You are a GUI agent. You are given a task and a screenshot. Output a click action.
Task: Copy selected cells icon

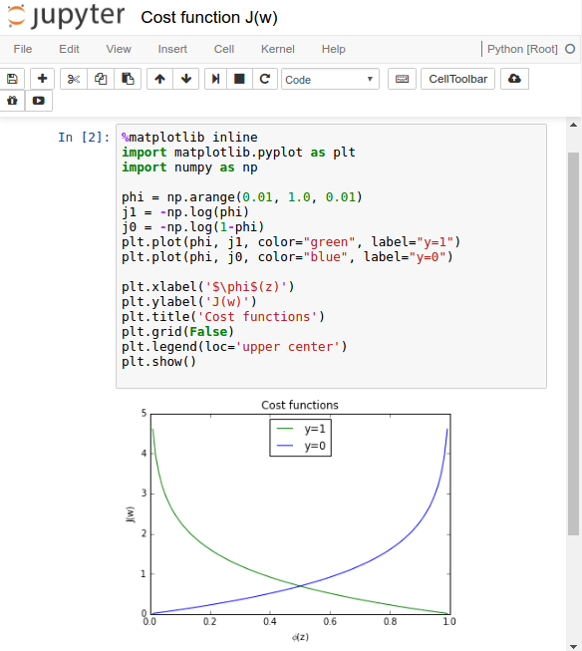point(101,79)
